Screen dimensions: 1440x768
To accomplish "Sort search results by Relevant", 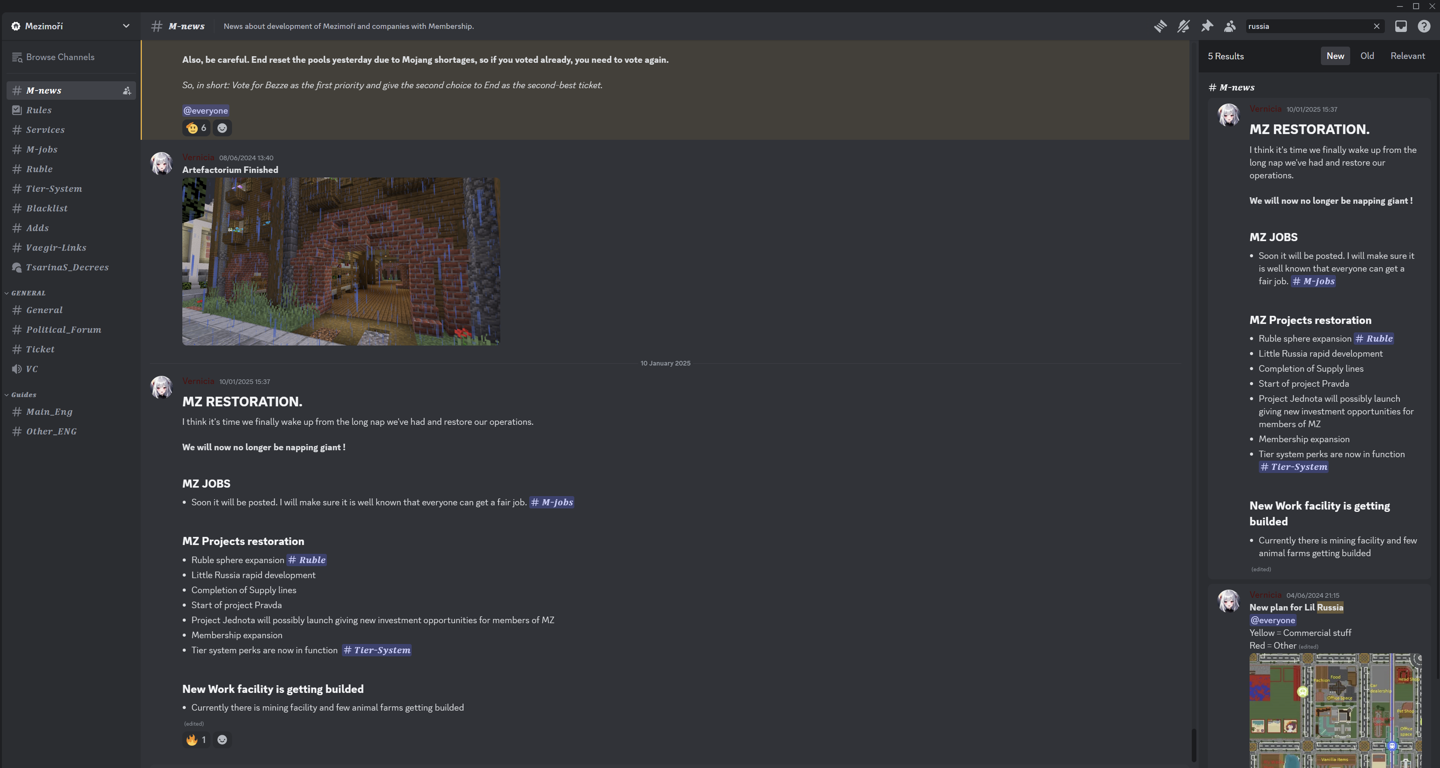I will click(1408, 56).
